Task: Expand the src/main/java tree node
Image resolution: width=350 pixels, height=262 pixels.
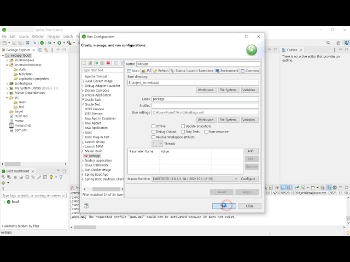Action: 7,60
